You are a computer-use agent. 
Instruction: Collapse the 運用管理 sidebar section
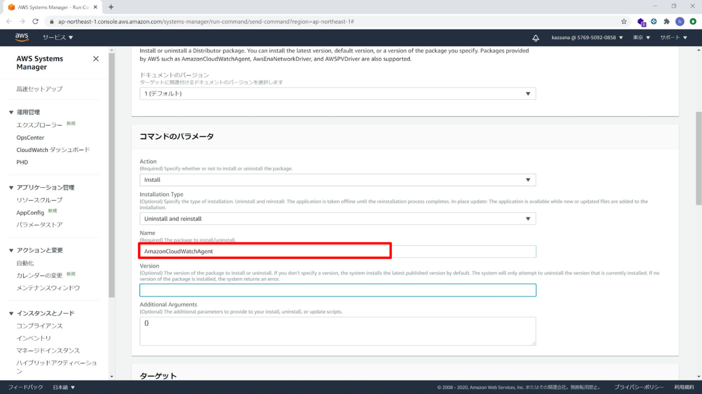(x=11, y=112)
